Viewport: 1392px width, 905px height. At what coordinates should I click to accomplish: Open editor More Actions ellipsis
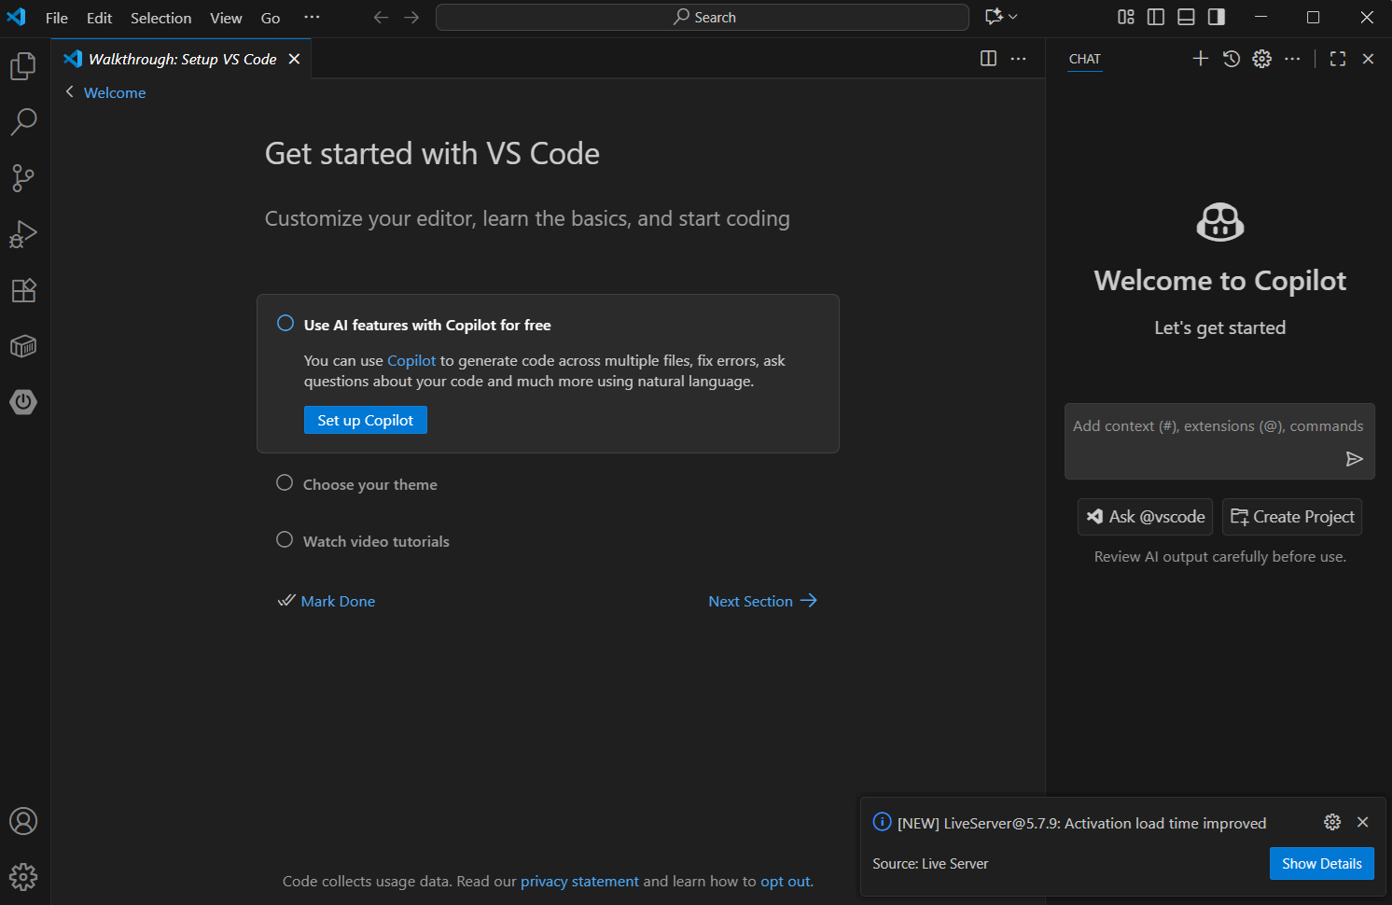coord(1019,59)
